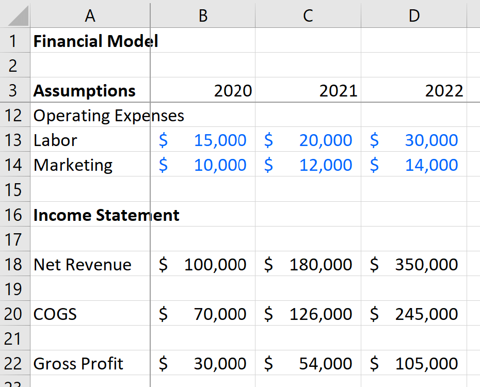The height and width of the screenshot is (387, 480).
Task: Click the row 12 header below hidden rows
Action: [x=14, y=115]
